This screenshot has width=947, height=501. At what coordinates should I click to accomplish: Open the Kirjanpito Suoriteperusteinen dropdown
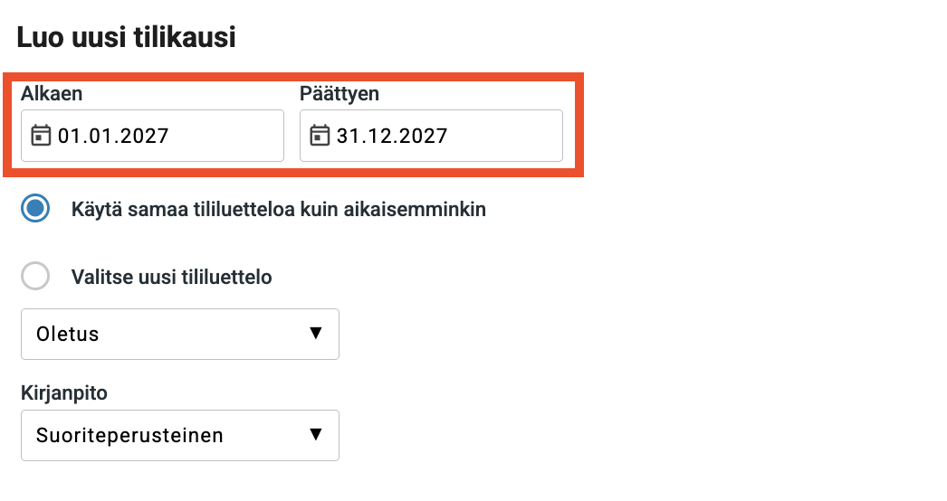(179, 435)
